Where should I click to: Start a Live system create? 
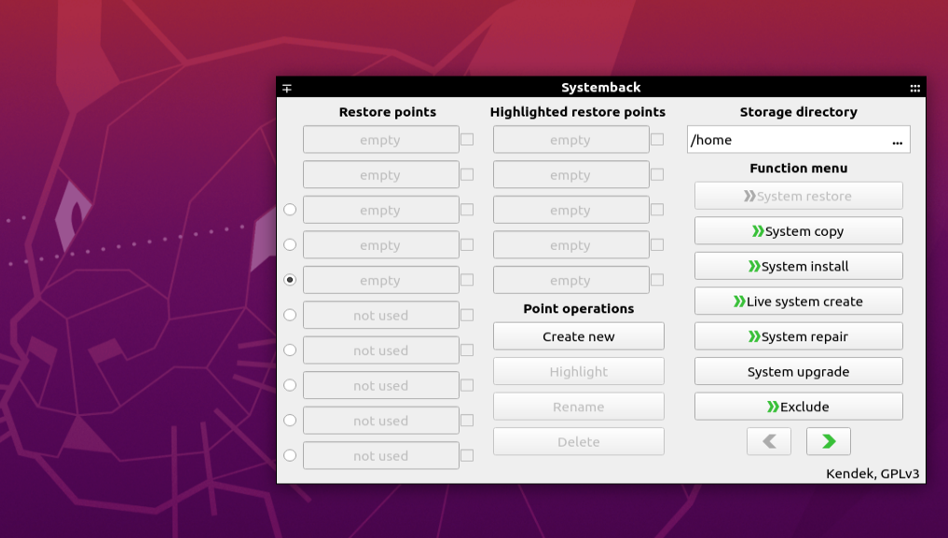[x=798, y=300]
